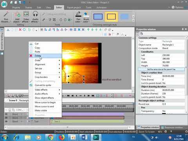Switch to the Projects ribbon tab
Viewport: 188px width, 141px height.
[16, 7]
